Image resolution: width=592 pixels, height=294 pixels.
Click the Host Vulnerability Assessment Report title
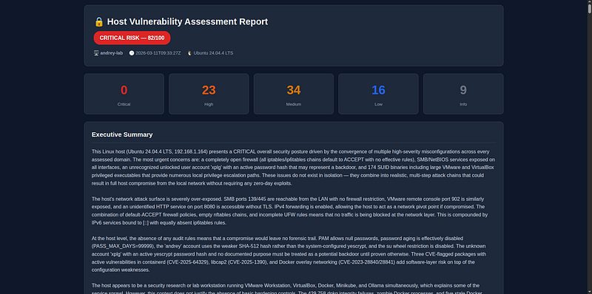[187, 22]
